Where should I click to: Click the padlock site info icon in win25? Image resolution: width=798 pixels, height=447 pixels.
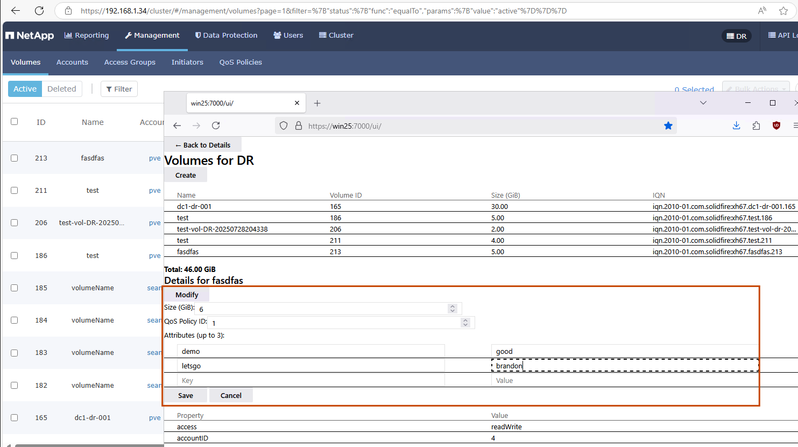(299, 125)
